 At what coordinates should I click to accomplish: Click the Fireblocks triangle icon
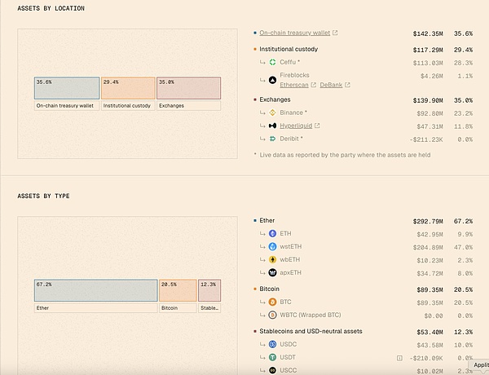(272, 80)
